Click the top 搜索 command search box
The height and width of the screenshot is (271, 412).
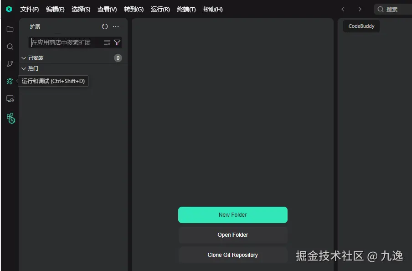[x=393, y=9]
